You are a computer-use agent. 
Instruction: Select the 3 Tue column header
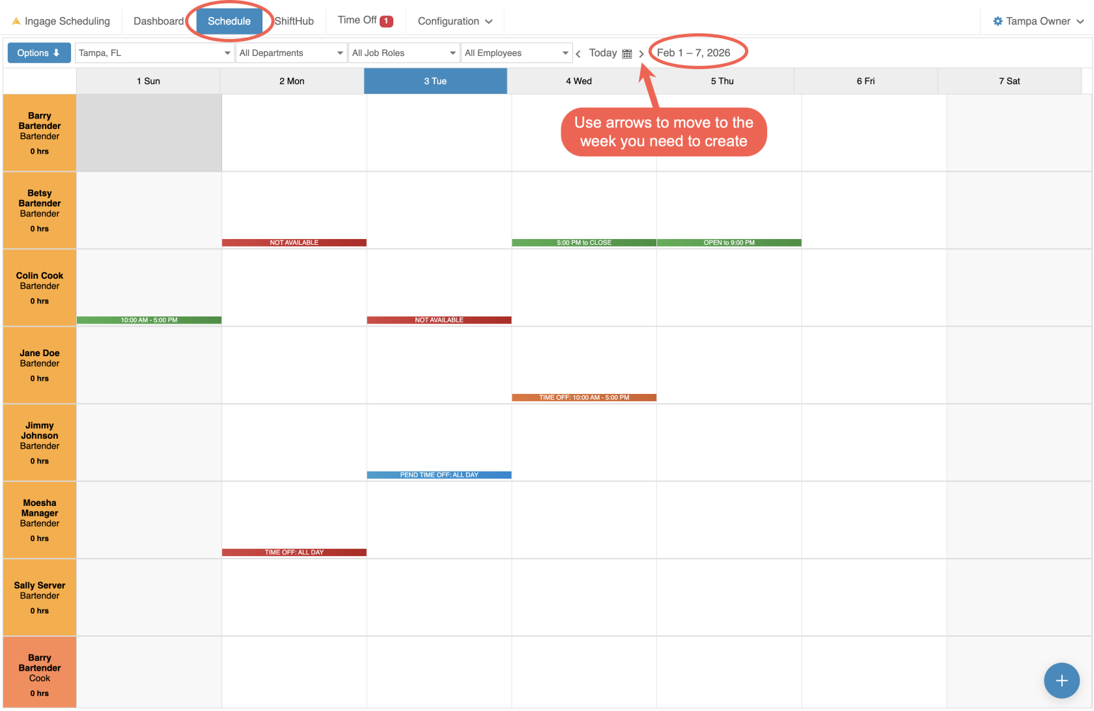coord(435,81)
